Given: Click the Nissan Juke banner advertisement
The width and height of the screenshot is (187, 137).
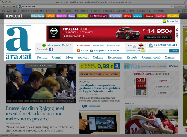Looking at the screenshot, I should tap(111, 33).
